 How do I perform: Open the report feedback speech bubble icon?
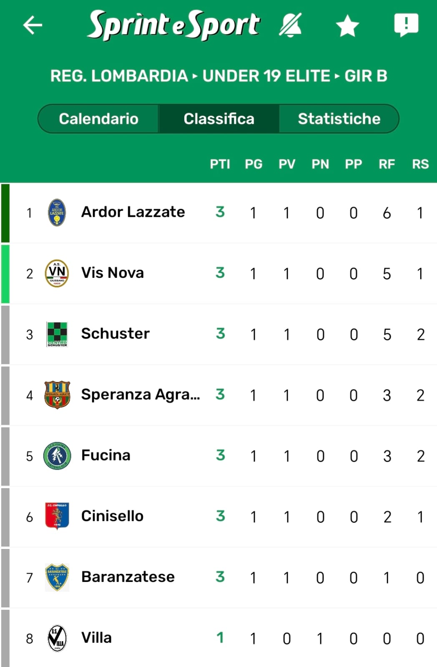(406, 24)
